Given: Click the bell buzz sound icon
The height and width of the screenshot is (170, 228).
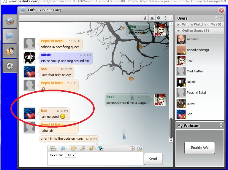Looking at the screenshot, I should click(x=92, y=148).
